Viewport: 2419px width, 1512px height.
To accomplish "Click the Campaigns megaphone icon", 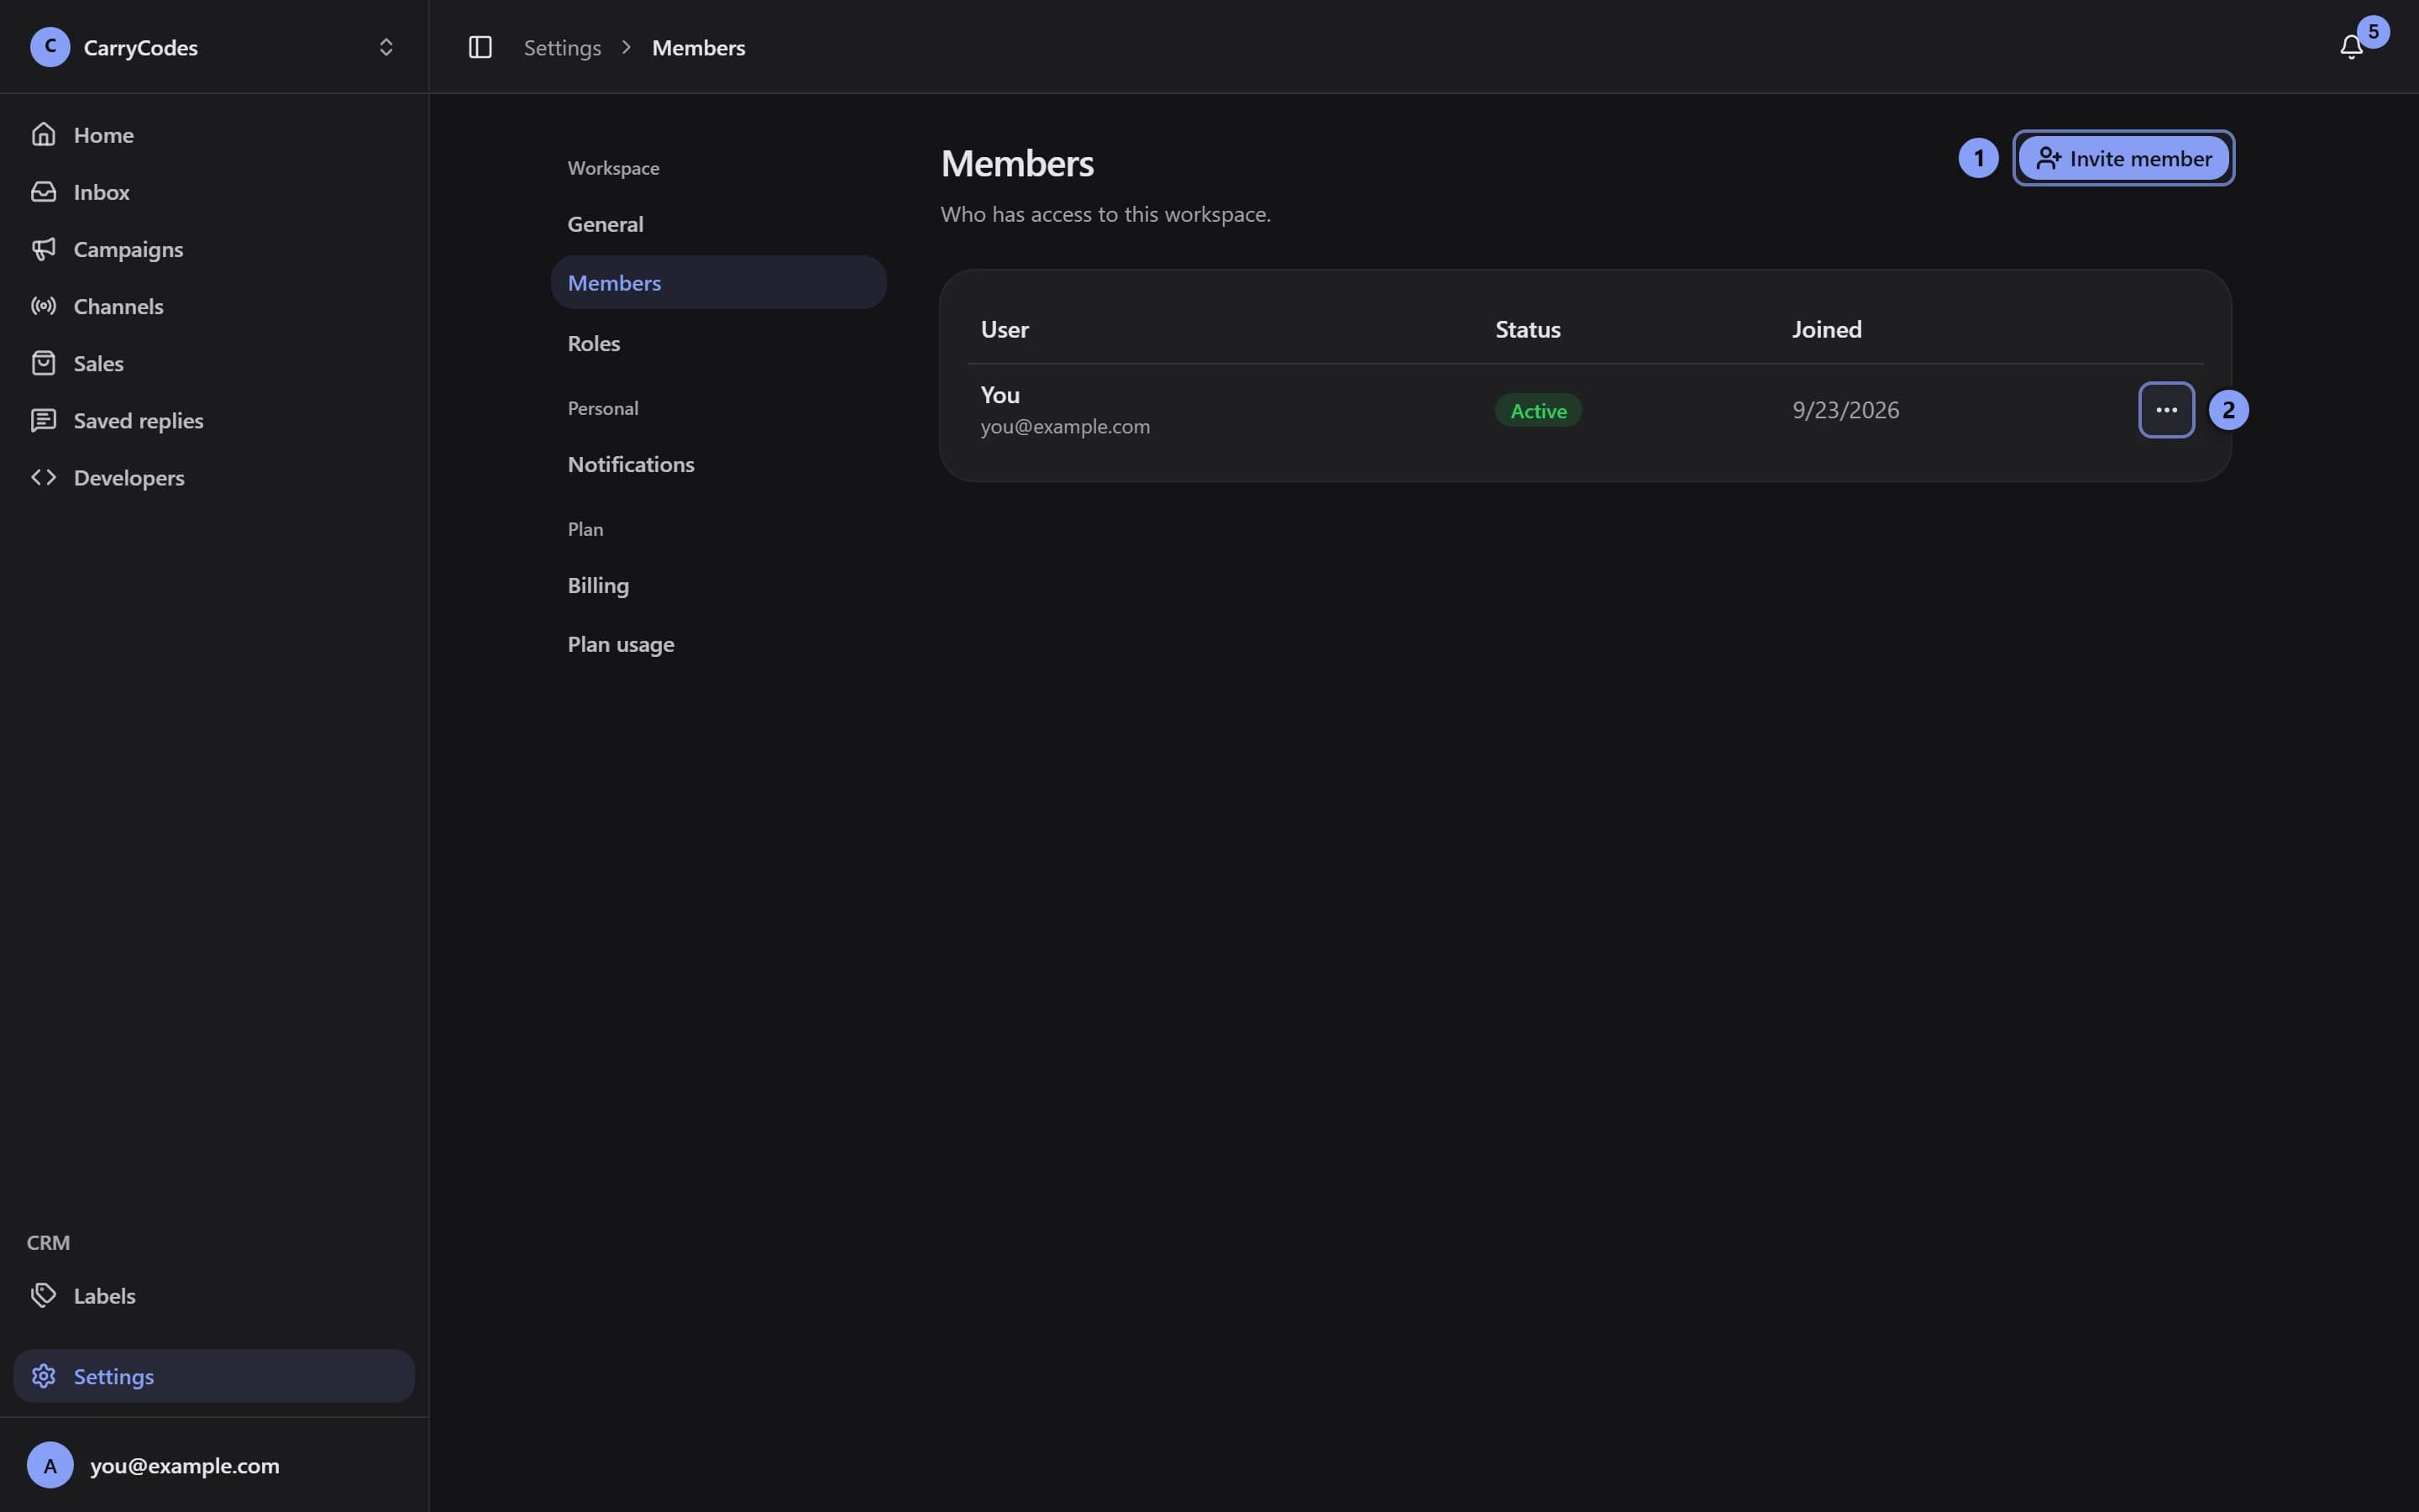I will (x=43, y=249).
